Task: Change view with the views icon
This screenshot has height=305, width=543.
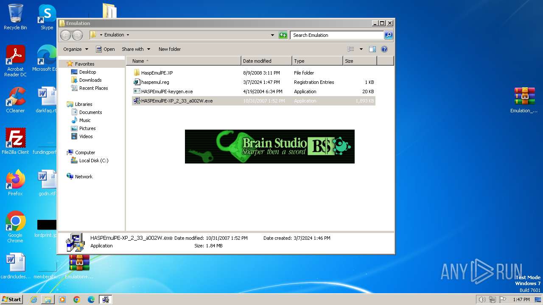Action: pyautogui.click(x=350, y=49)
